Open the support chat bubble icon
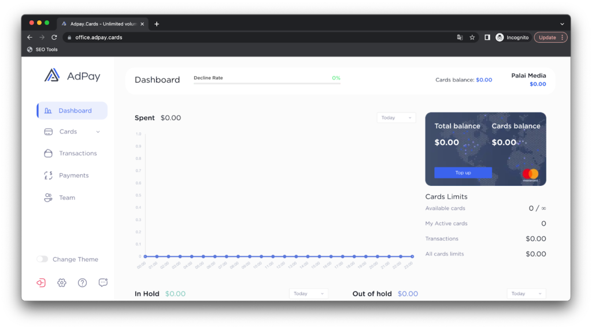 [x=103, y=283]
